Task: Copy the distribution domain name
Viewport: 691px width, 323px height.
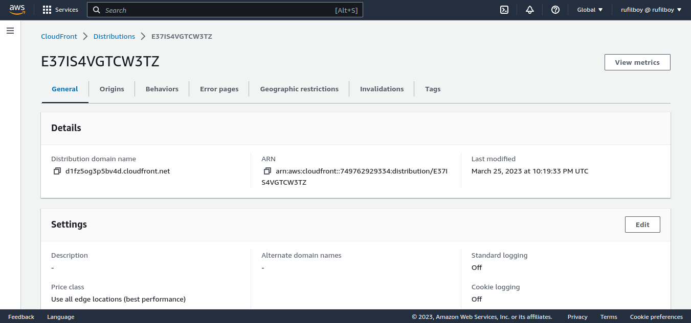Action: click(57, 170)
